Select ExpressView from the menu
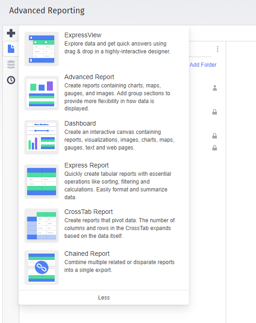This screenshot has height=323, width=256. [83, 35]
